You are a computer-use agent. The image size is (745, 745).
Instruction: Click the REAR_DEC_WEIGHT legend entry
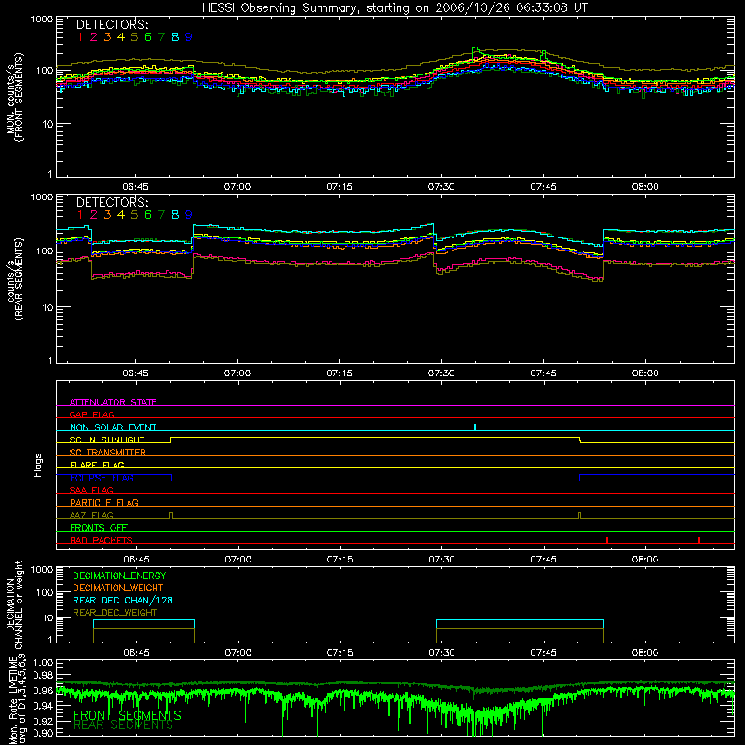point(115,613)
